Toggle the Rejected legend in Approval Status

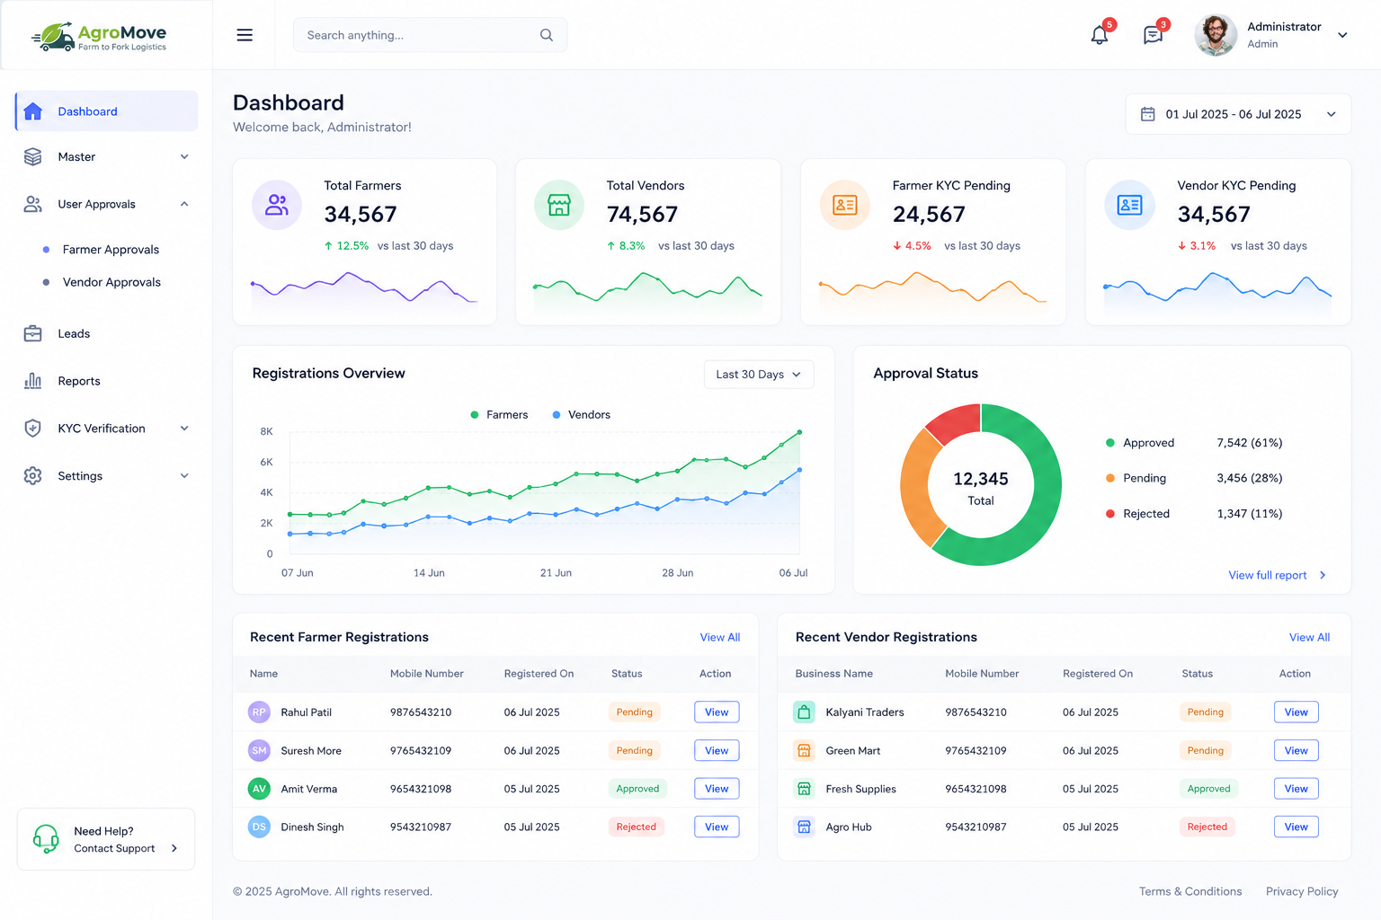point(1137,514)
